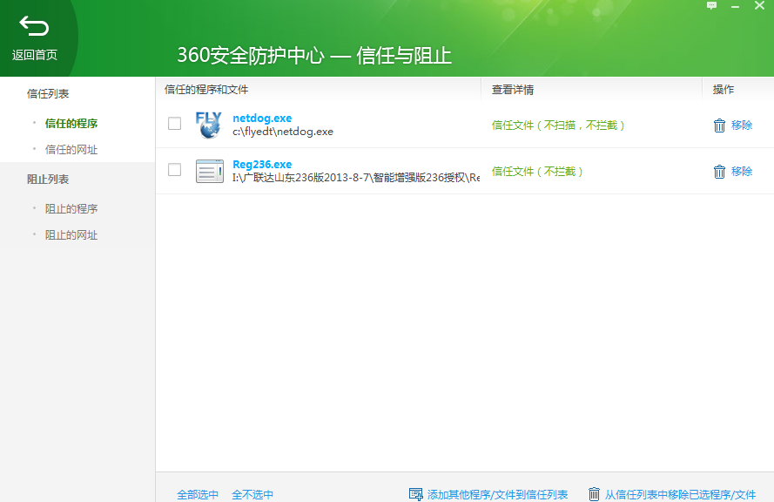The width and height of the screenshot is (774, 502).
Task: Click the back arrow to return home
Action: pyautogui.click(x=34, y=26)
